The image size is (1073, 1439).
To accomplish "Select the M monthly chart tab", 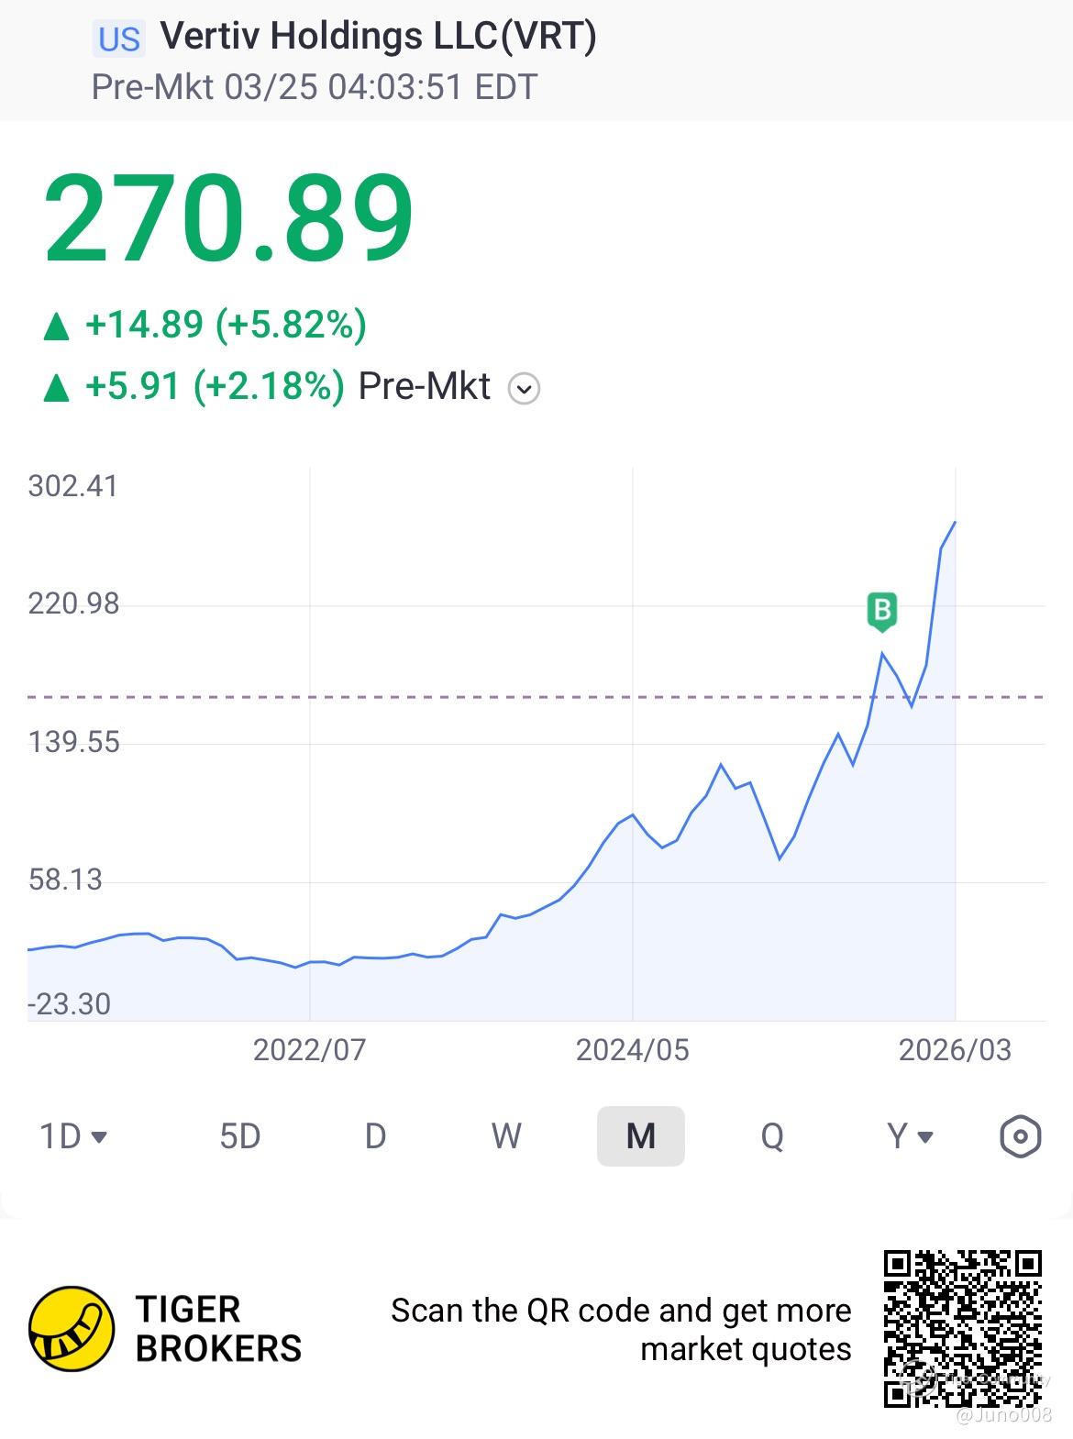I will (x=640, y=1137).
